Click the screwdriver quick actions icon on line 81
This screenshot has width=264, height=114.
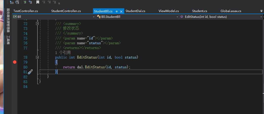(30, 72)
